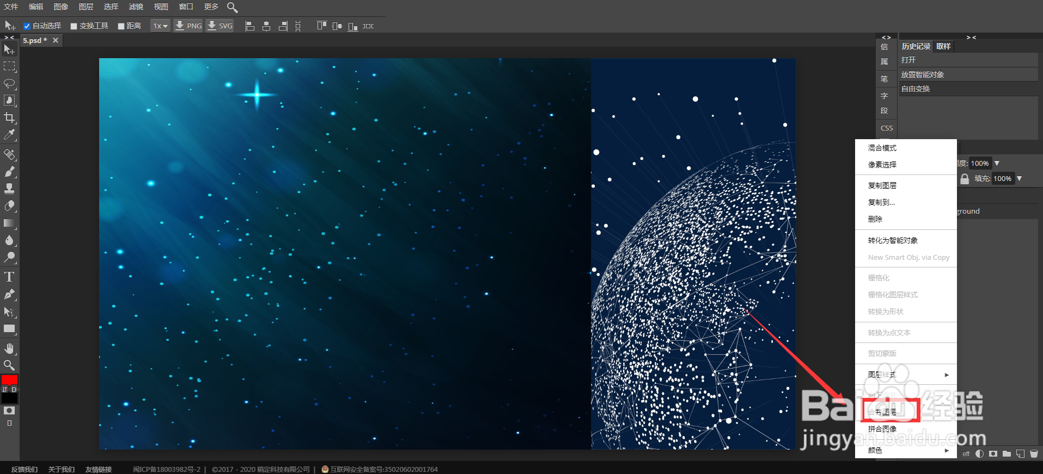Select the Eyedropper tool
Image resolution: width=1043 pixels, height=474 pixels.
click(9, 134)
